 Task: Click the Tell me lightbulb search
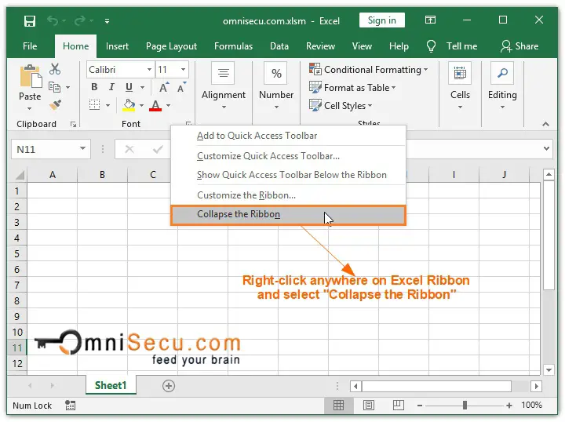point(452,46)
